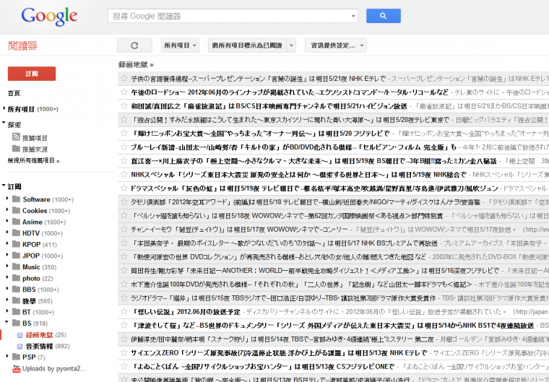Open the mark-all-as-read options arrow
The image size is (549, 382).
point(291,45)
